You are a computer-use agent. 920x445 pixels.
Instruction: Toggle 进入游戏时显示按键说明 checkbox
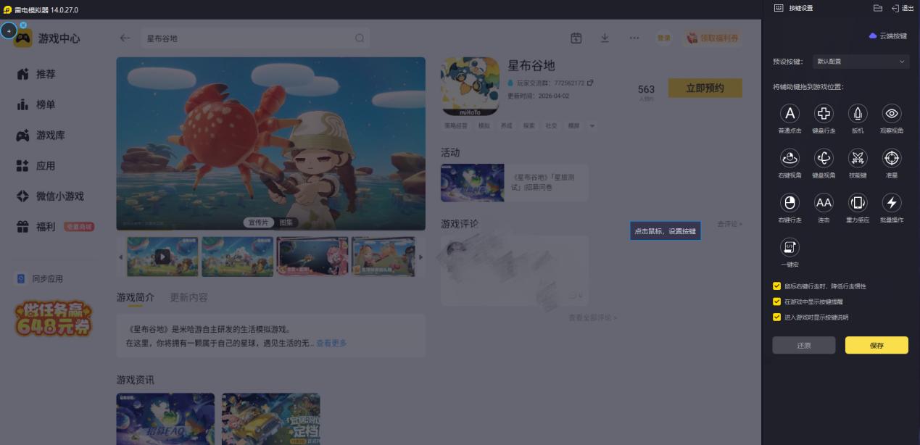click(777, 317)
